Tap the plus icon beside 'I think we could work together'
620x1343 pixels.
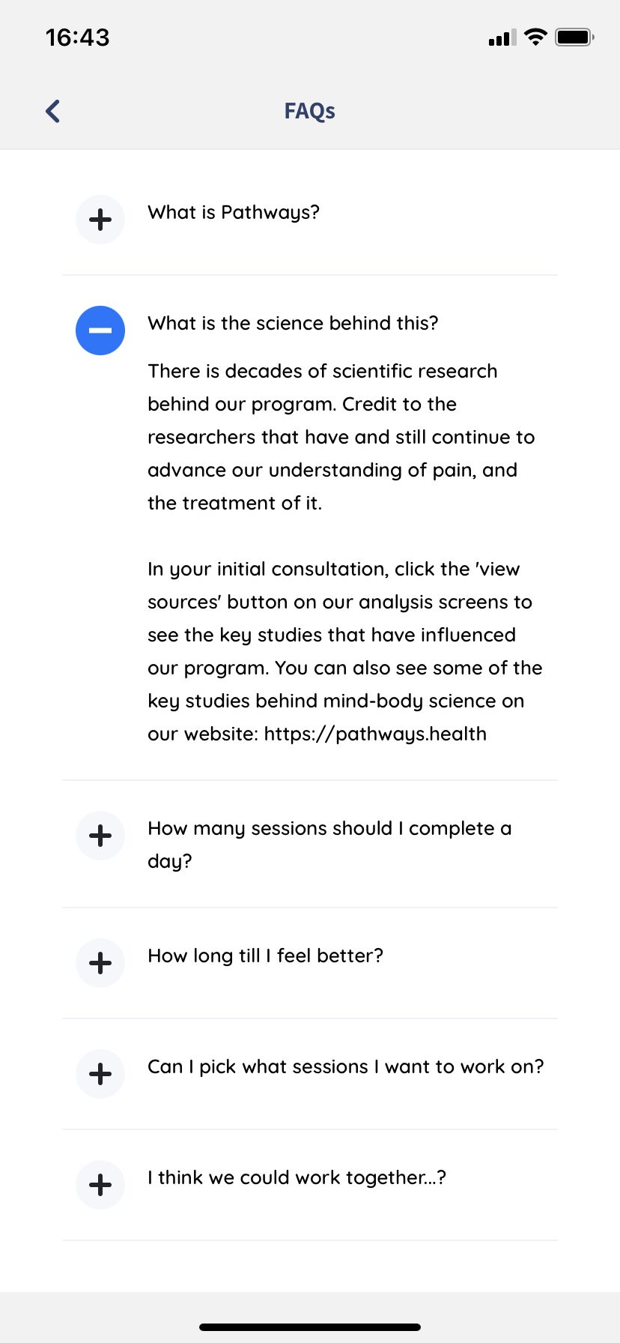point(100,1185)
